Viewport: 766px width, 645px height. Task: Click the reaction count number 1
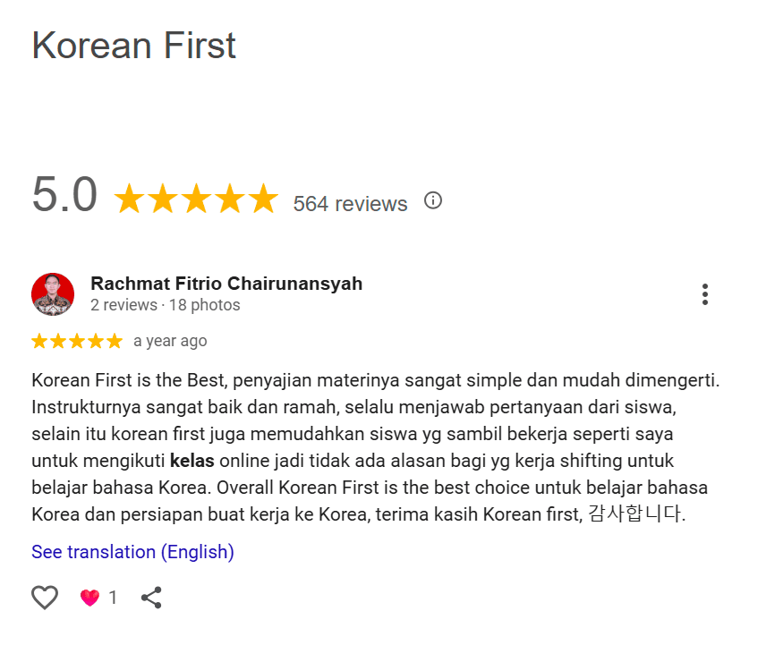point(113,598)
